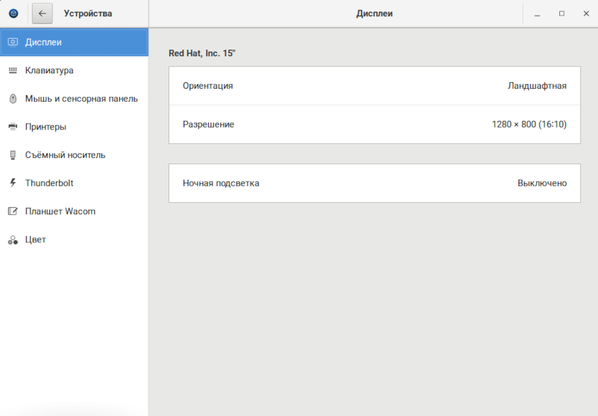Click the mouse icon in sidebar

[12, 99]
